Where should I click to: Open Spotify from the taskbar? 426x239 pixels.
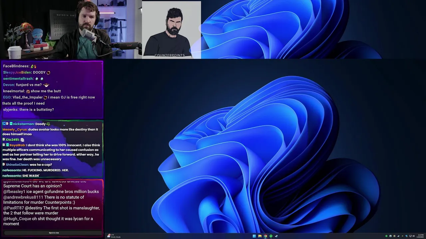[271, 236]
